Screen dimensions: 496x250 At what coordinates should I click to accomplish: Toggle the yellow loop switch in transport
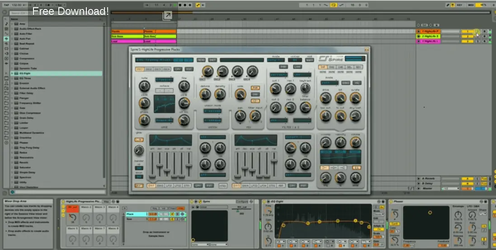click(333, 5)
